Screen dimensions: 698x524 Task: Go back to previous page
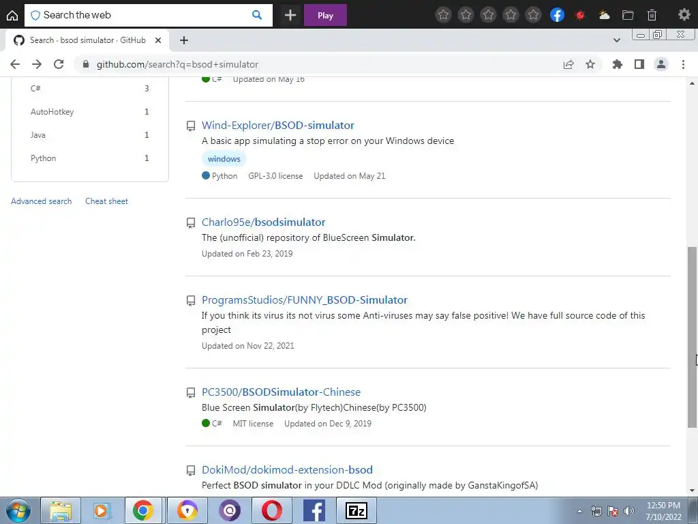tap(15, 64)
